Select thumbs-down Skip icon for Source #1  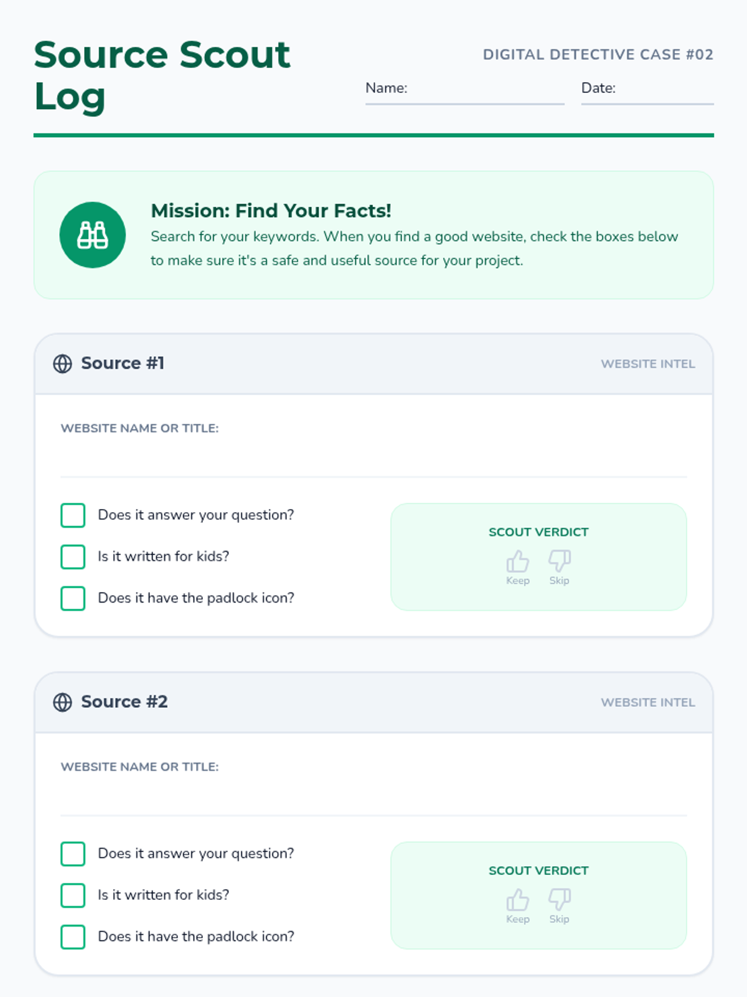(x=559, y=560)
